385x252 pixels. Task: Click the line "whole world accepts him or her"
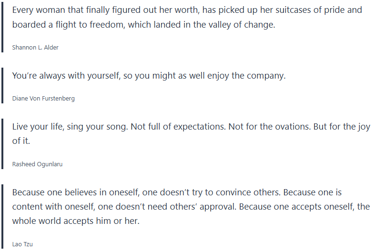pyautogui.click(x=76, y=221)
